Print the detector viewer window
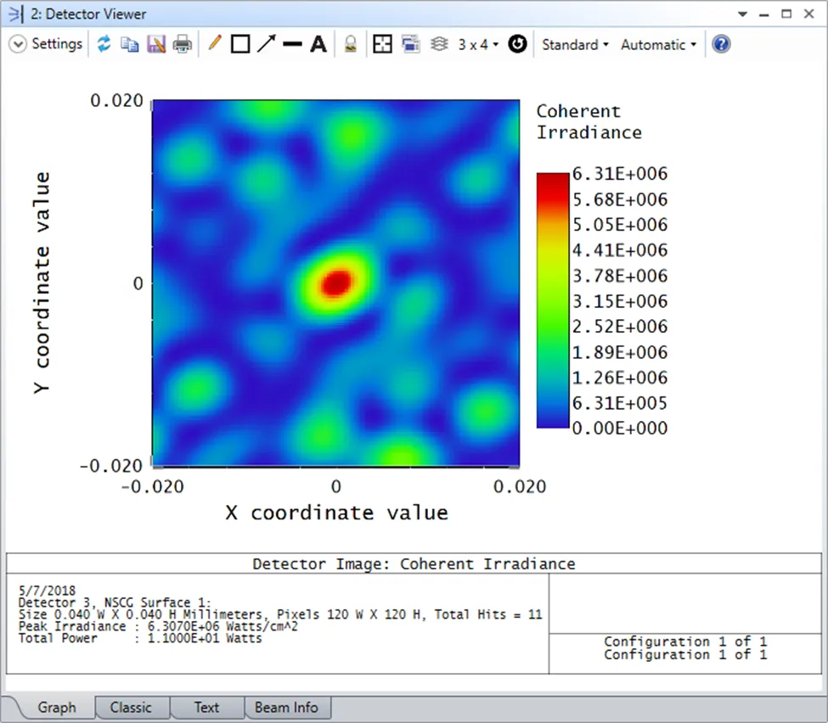 click(183, 45)
